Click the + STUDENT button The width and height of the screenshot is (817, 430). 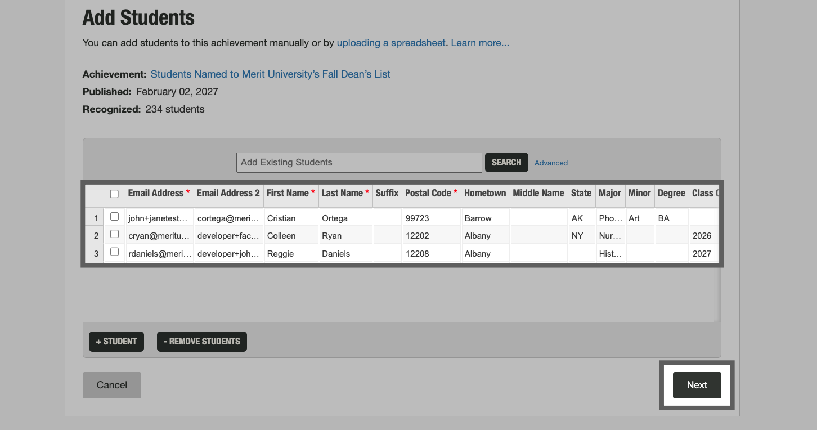[x=116, y=341]
